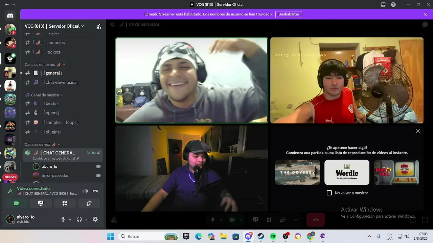
Task: Close the activity suggestions panel
Action: [418, 131]
